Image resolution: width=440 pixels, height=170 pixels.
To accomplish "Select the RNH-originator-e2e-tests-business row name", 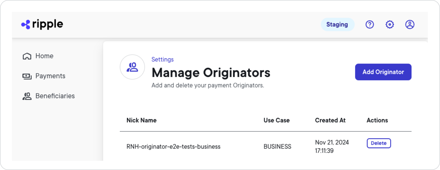I will click(x=173, y=147).
